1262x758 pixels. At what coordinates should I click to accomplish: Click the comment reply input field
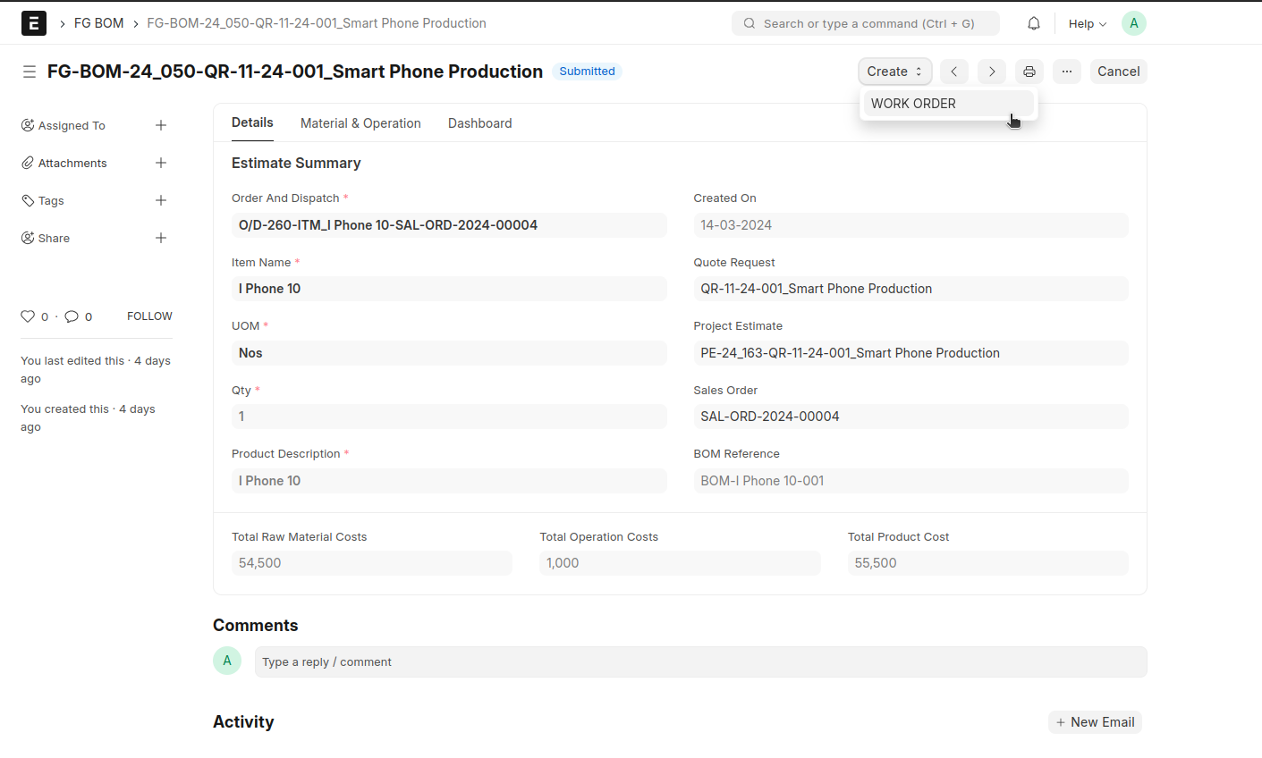(x=699, y=662)
